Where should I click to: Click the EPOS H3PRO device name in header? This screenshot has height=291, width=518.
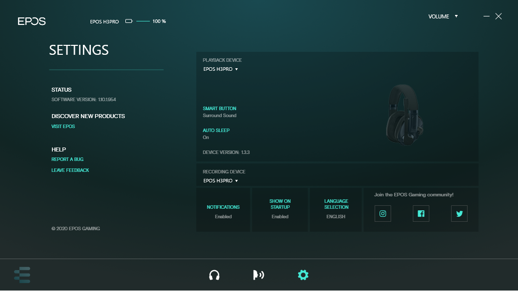(104, 21)
